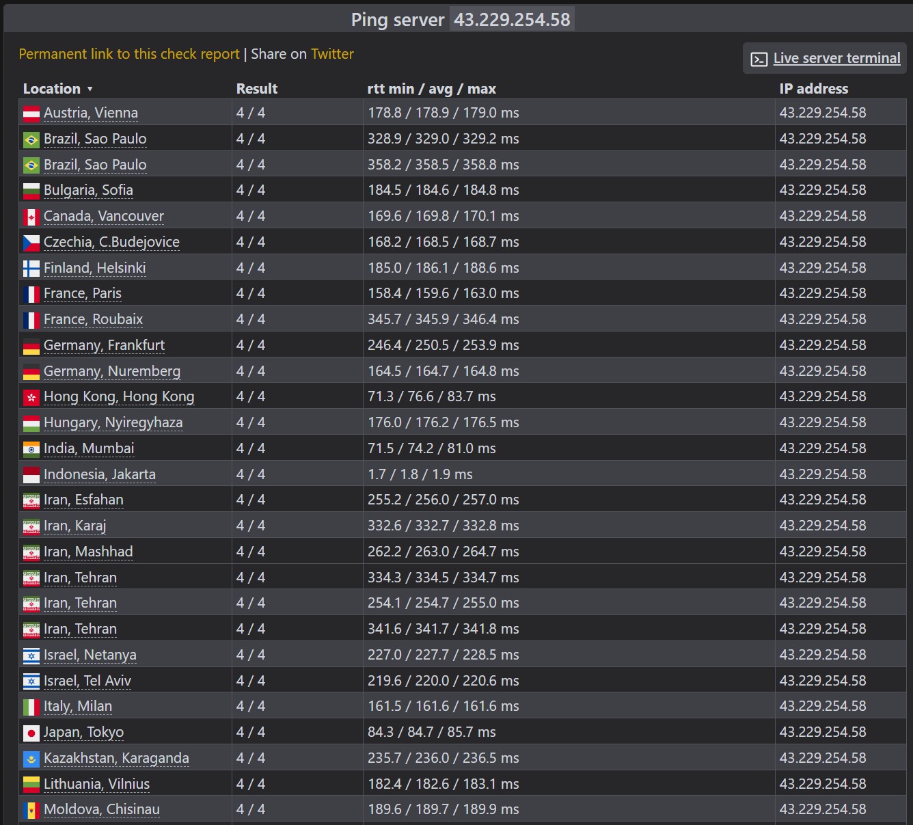Click the flag next to Iran, Esfahan
Viewport: 913px width, 825px height.
click(x=31, y=500)
